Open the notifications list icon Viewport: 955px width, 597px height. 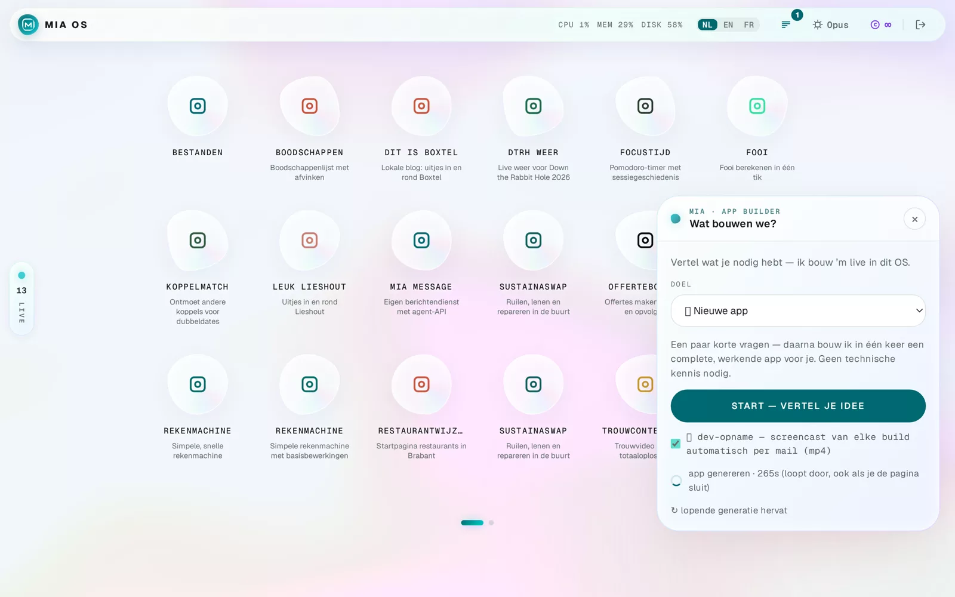(x=786, y=24)
